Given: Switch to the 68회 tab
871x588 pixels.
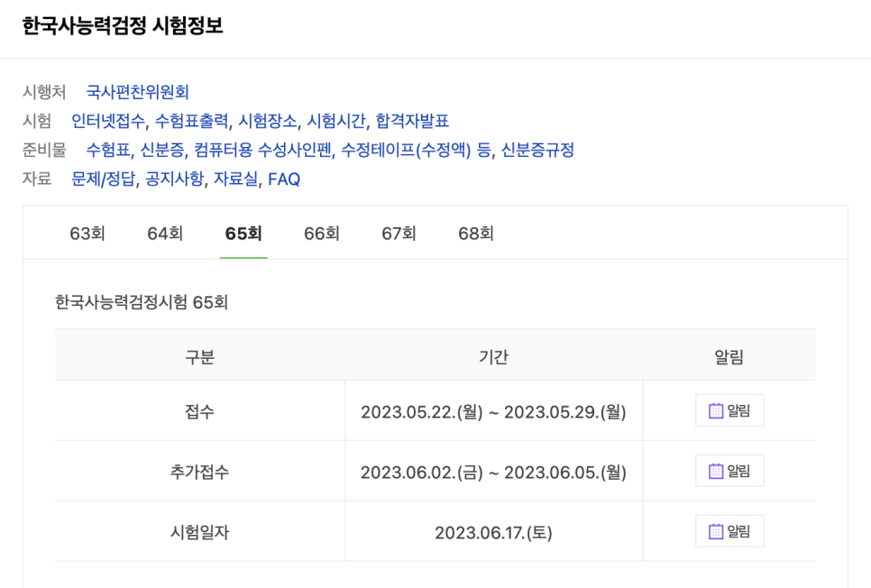Looking at the screenshot, I should 476,234.
